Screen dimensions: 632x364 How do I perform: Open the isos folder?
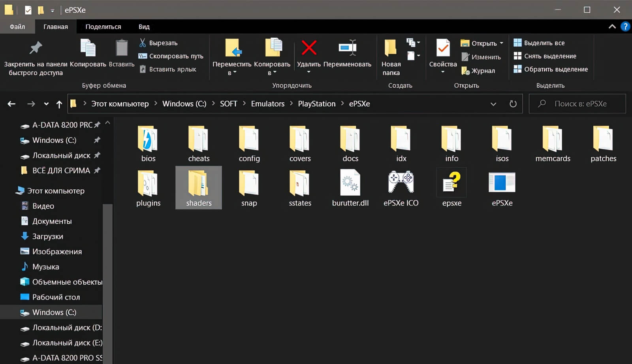(502, 144)
